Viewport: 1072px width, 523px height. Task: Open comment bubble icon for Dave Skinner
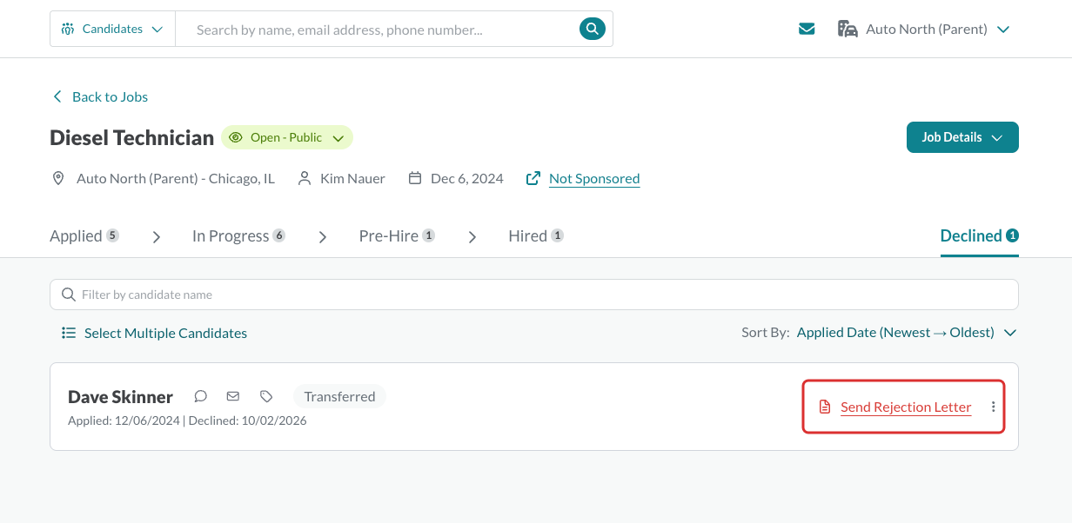pyautogui.click(x=201, y=396)
